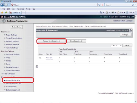Open Dept ID 7654321 link
This screenshot has width=137, height=103.
(49, 58)
